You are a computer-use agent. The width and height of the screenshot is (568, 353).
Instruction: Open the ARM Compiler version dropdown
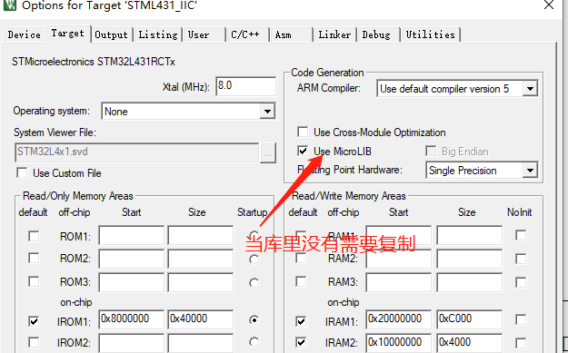tap(530, 88)
